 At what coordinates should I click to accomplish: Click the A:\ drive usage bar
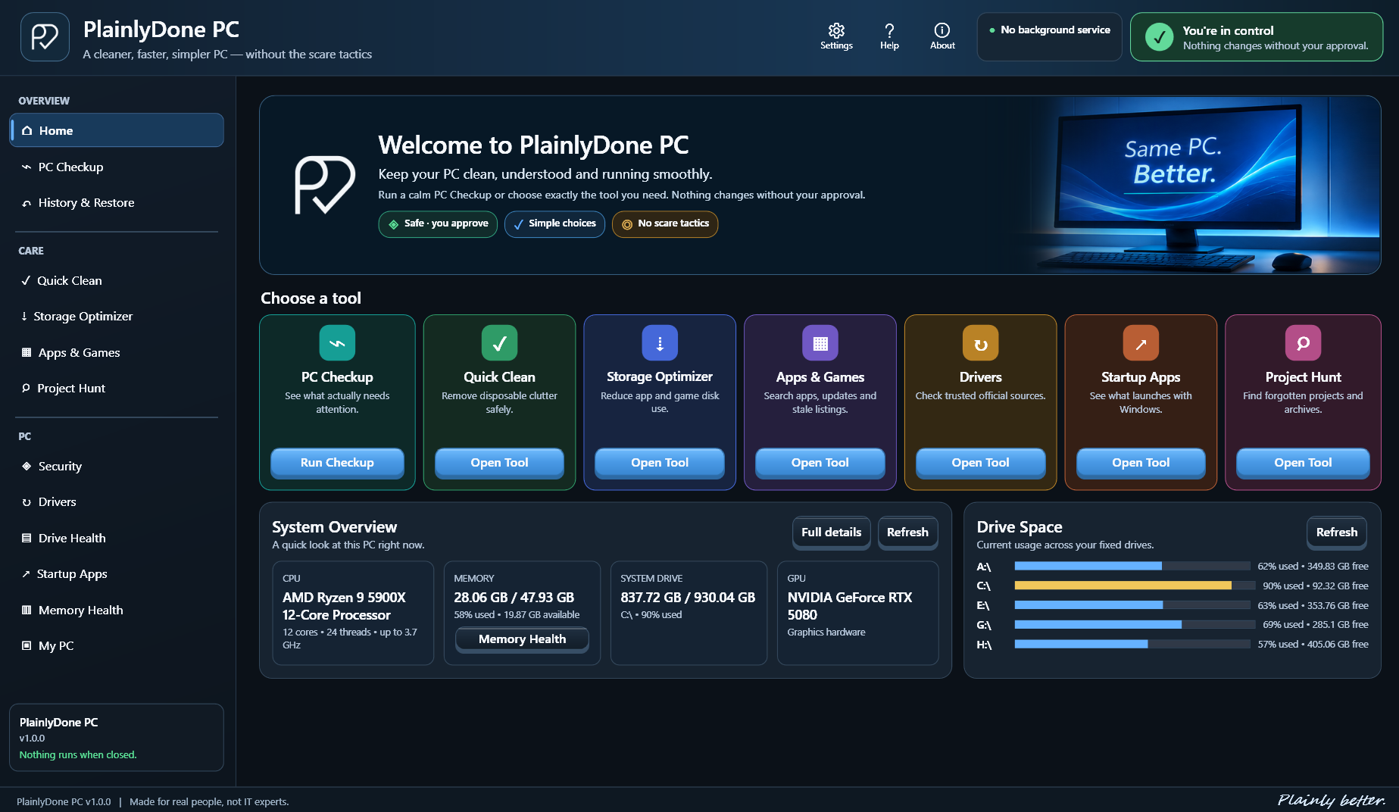(1132, 567)
